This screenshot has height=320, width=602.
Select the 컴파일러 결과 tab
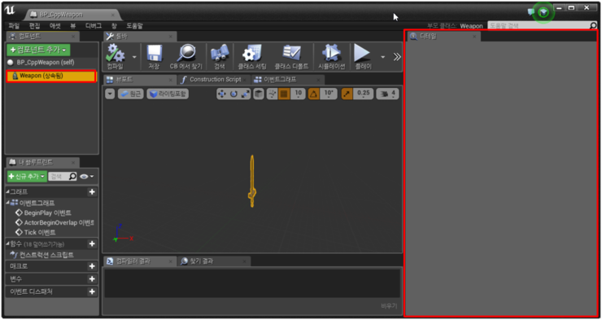click(x=139, y=261)
